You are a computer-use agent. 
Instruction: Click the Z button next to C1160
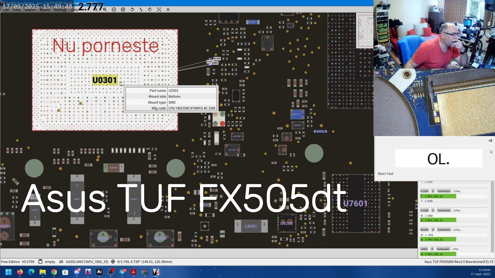[x=433, y=191]
